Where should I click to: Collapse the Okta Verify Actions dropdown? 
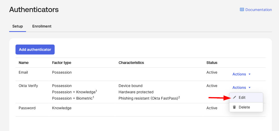241,88
